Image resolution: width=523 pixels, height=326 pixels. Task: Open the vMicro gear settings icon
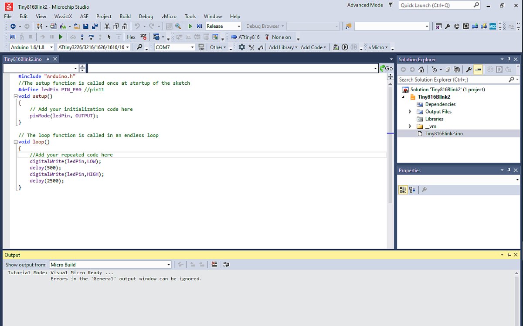coord(242,47)
